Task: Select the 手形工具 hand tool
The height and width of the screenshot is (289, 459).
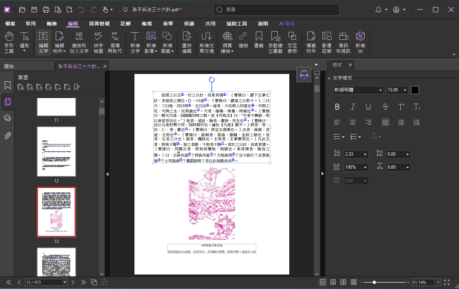Action: point(9,42)
